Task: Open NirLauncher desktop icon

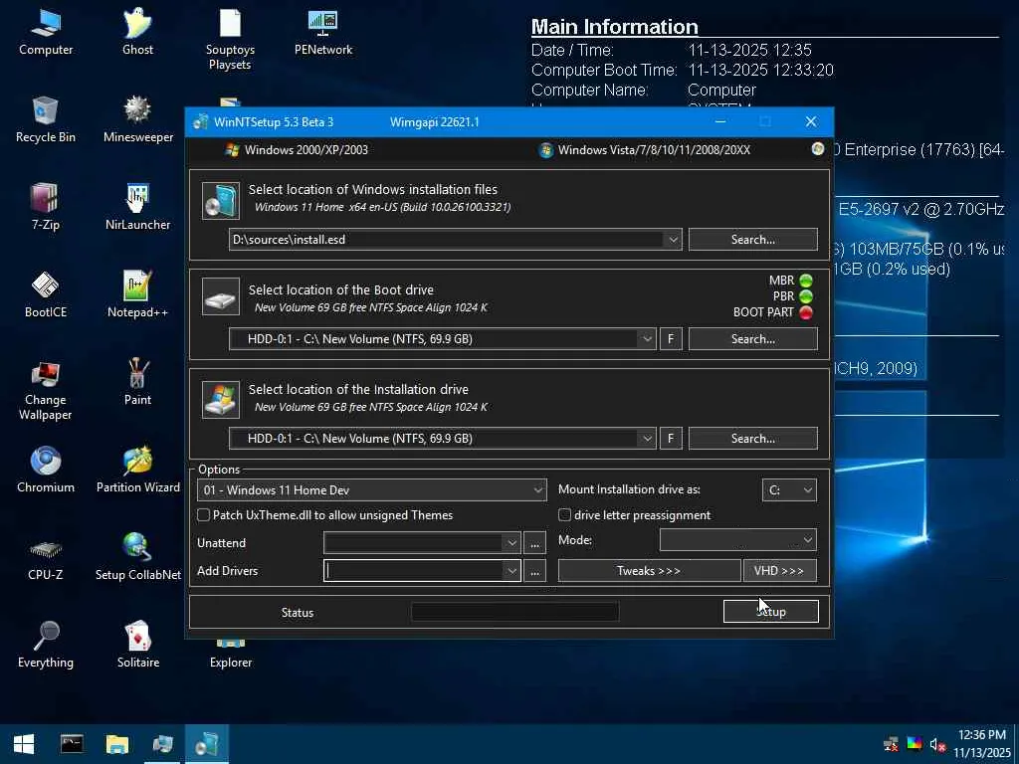Action: [137, 208]
